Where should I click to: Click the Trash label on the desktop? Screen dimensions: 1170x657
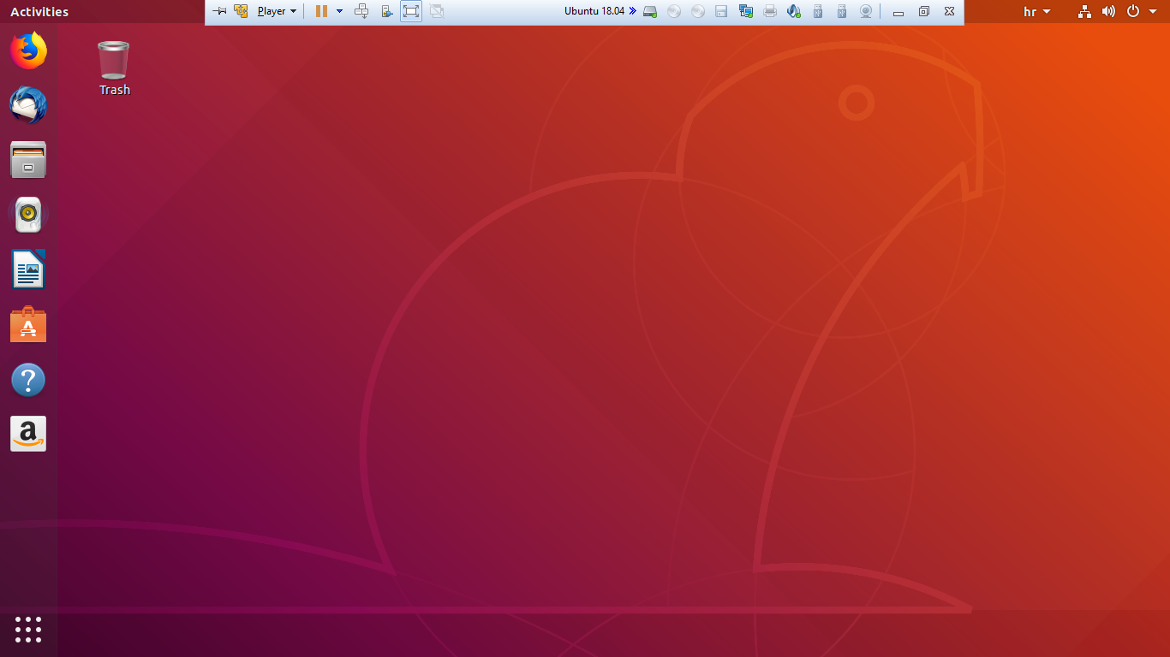[x=115, y=90]
